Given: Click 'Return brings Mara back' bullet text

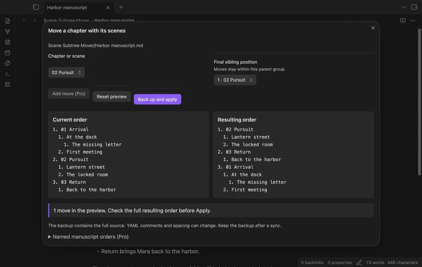Looking at the screenshot, I should (150, 252).
